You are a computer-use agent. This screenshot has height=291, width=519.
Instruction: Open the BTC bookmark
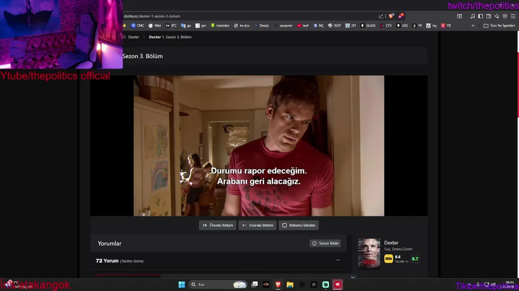171,25
